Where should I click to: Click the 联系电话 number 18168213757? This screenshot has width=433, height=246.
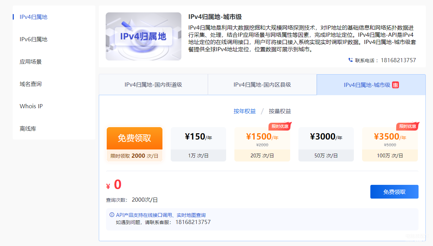(398, 60)
